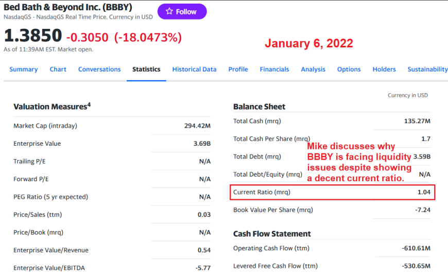Viewport: 448px width, 276px height.
Task: Select the Total Debt (mrq) label
Action: (257, 157)
